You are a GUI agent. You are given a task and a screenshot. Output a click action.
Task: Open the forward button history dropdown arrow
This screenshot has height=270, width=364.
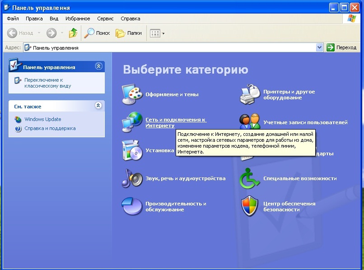point(62,33)
